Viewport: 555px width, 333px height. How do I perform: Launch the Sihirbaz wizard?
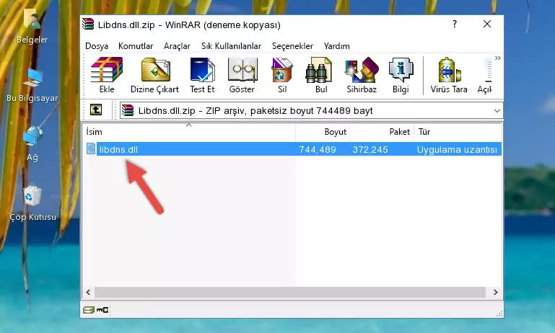pyautogui.click(x=362, y=75)
